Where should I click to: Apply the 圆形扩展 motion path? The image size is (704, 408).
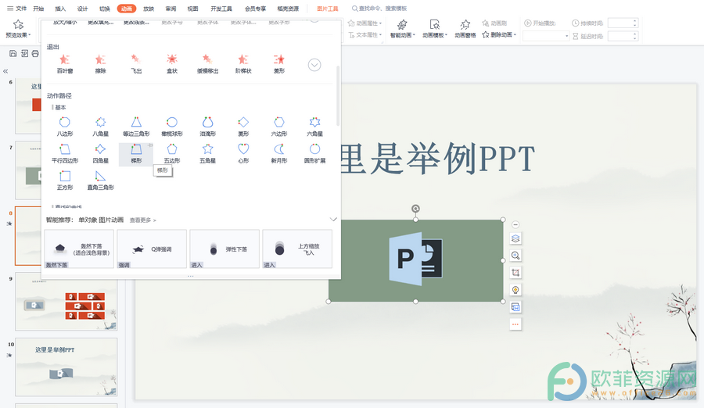pyautogui.click(x=314, y=153)
